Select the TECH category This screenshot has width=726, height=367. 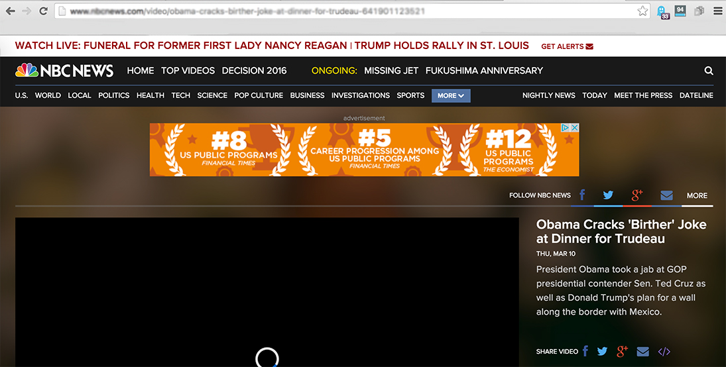point(180,95)
